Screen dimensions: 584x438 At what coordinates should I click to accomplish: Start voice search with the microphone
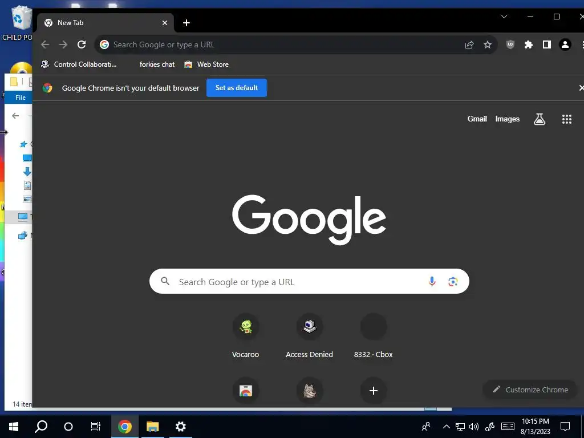432,281
